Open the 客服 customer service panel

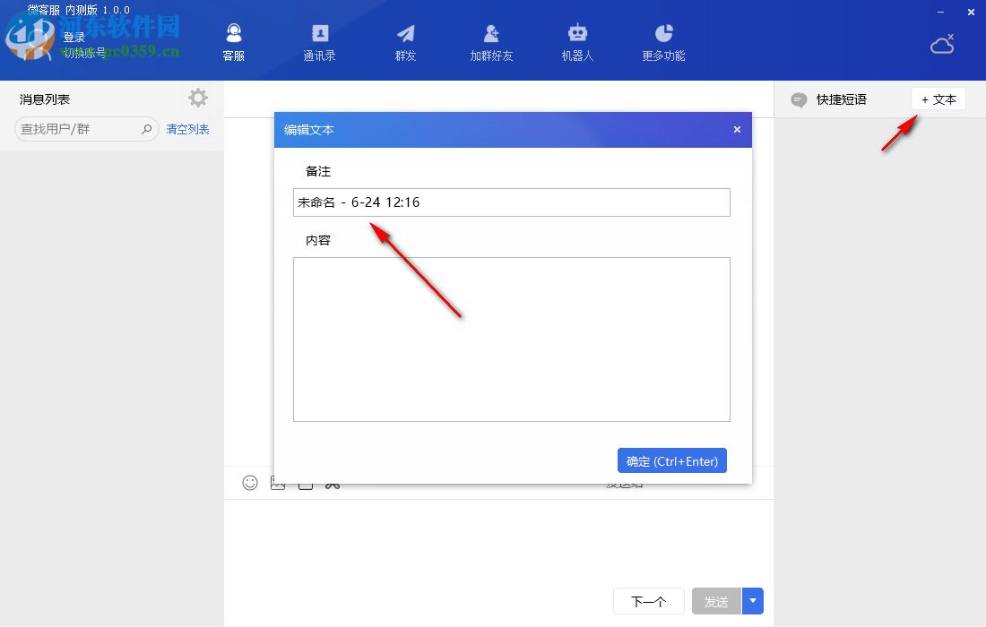[233, 41]
